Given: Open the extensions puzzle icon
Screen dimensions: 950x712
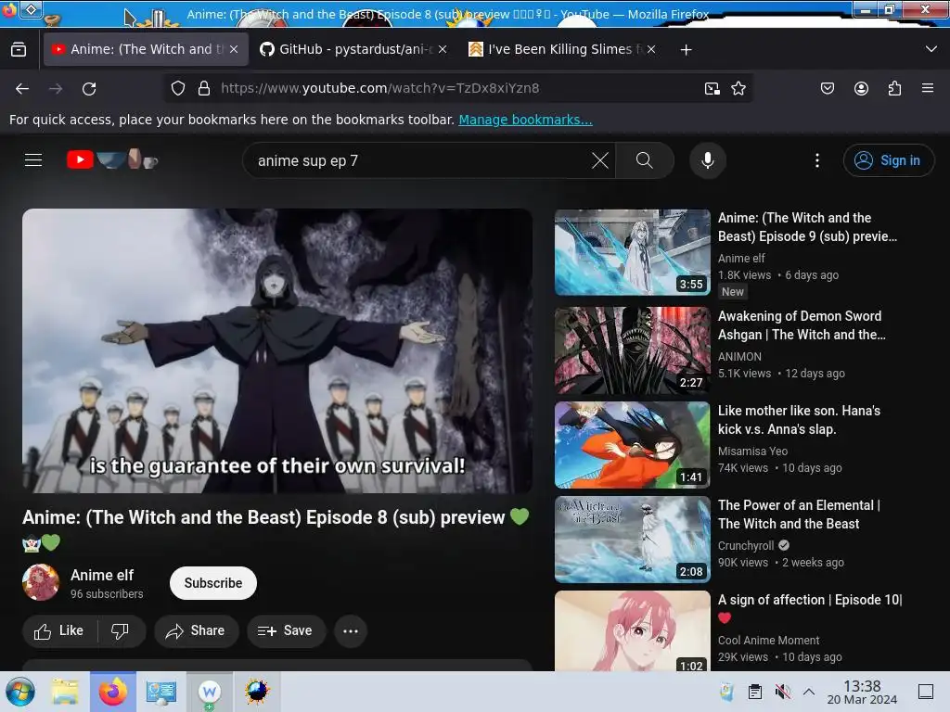Looking at the screenshot, I should 894,89.
